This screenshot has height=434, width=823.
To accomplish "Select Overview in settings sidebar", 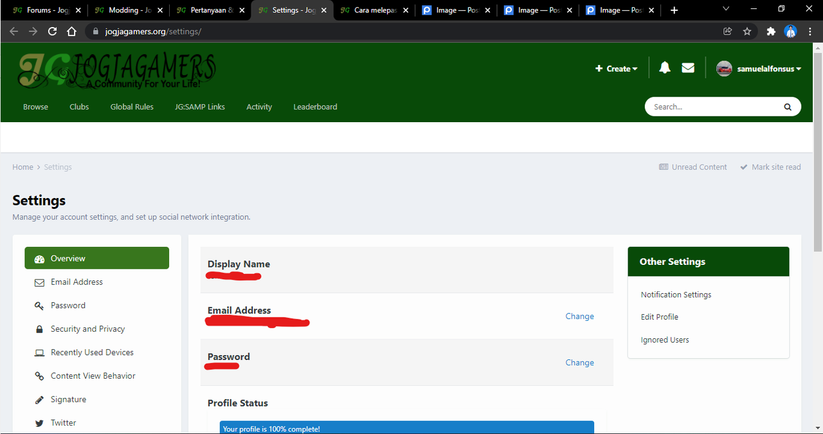I will [x=96, y=258].
